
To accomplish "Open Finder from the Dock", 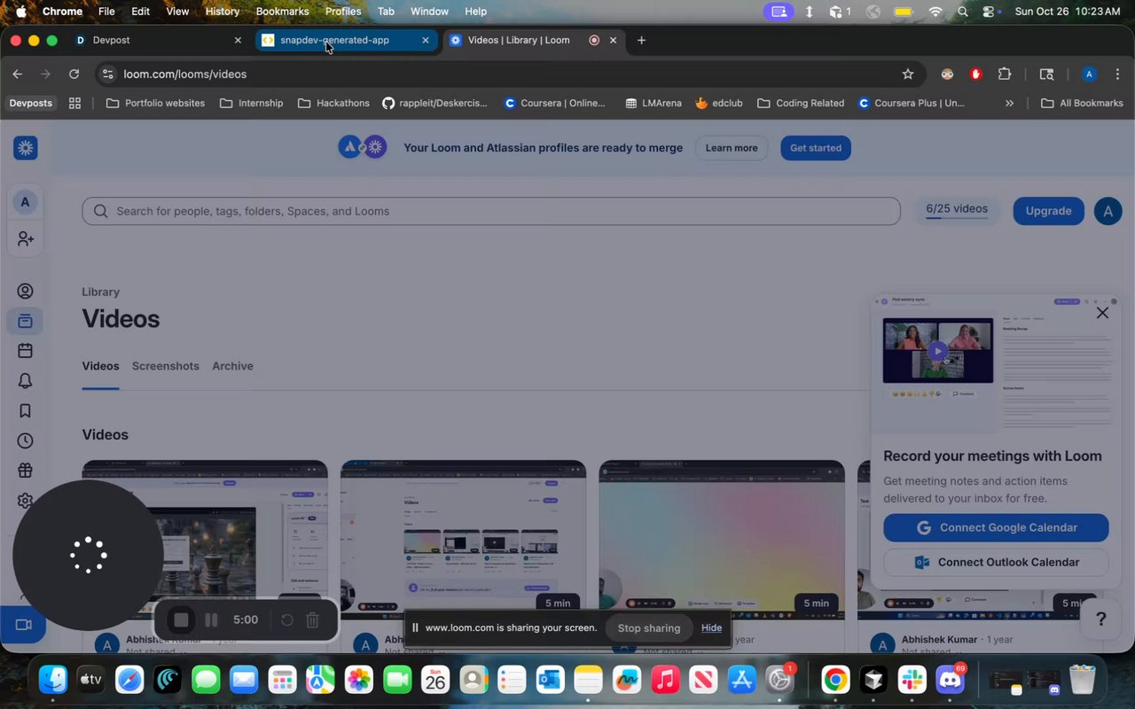I will click(x=53, y=680).
